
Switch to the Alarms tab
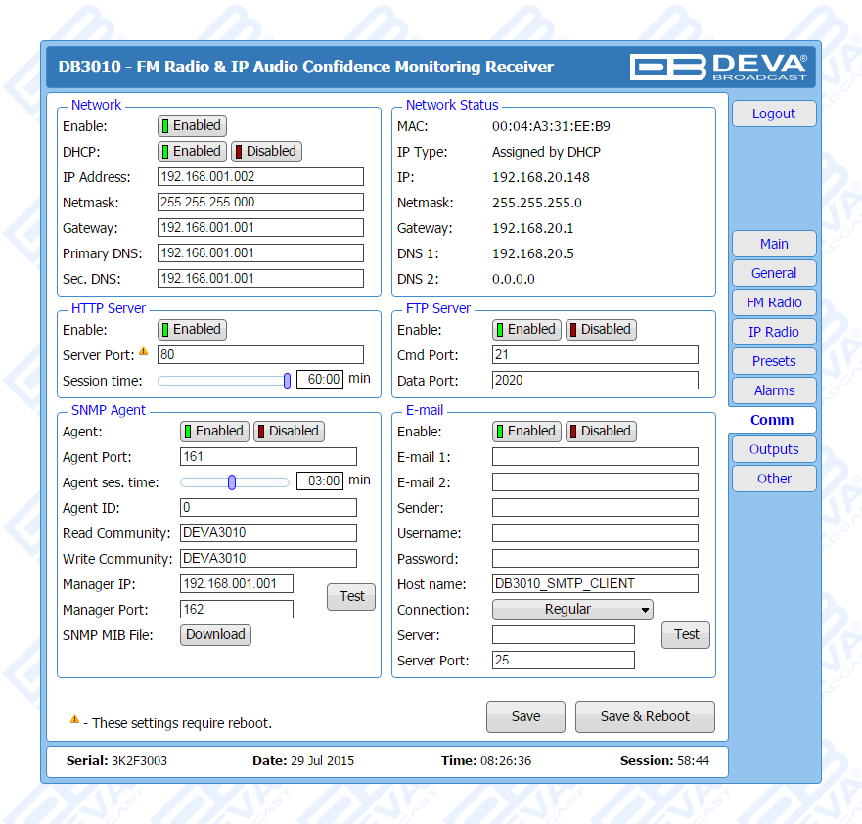tap(774, 390)
